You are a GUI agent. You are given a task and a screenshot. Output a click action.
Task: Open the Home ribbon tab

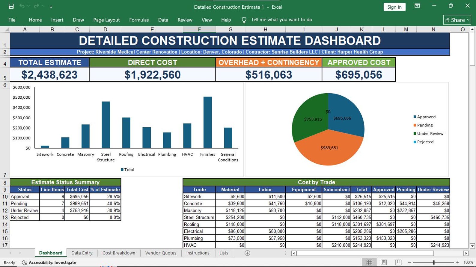pos(35,20)
